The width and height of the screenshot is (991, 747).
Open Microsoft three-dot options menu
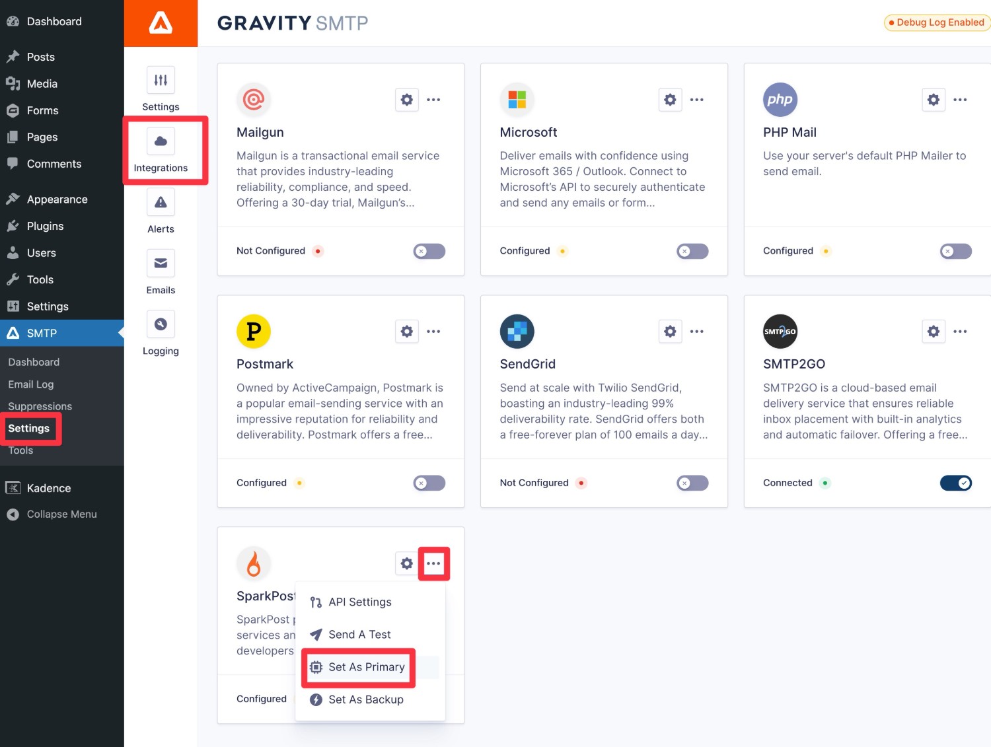(697, 100)
